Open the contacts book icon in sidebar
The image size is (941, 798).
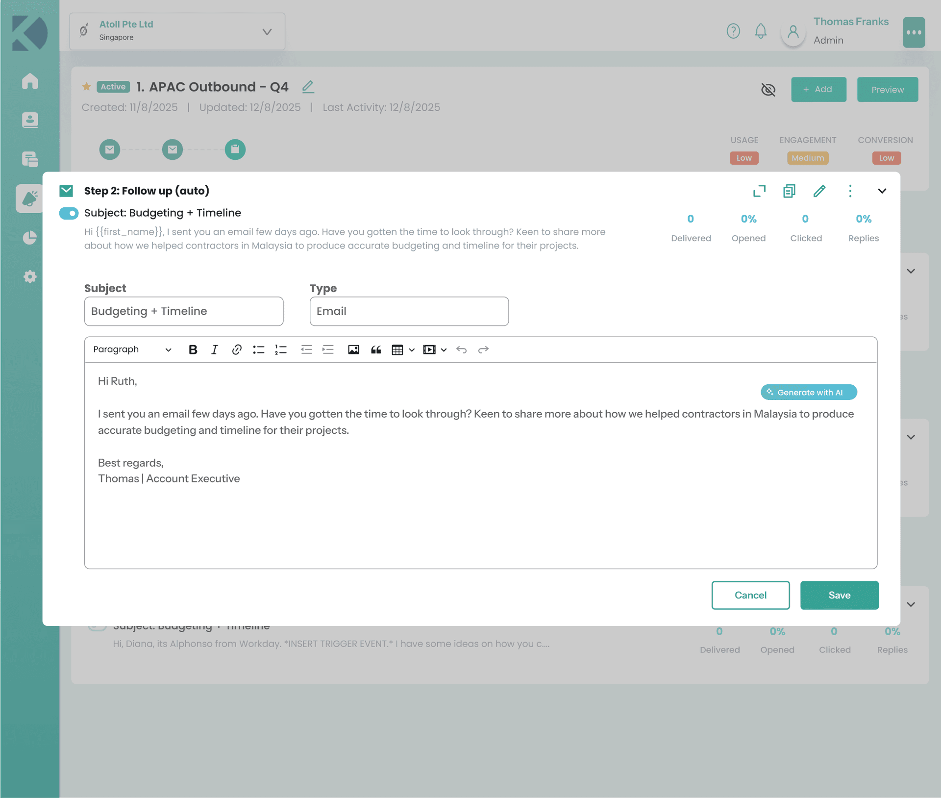29,120
